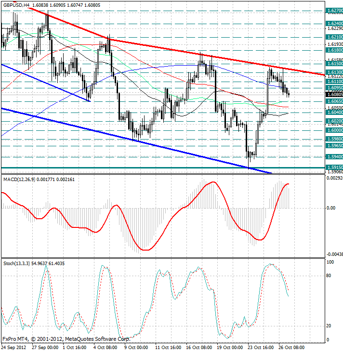This screenshot has height=351, width=343.
Task: Click the current price marker 1.60805
Action: (x=334, y=95)
